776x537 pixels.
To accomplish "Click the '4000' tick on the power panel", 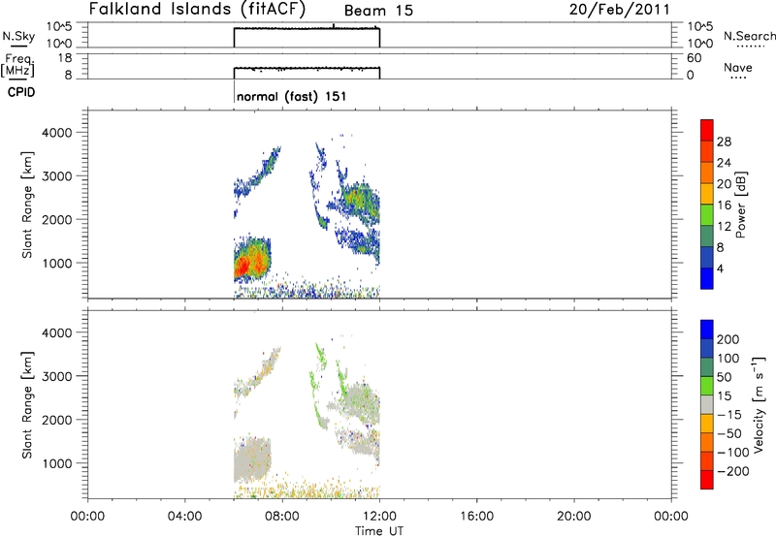I will tap(56, 133).
